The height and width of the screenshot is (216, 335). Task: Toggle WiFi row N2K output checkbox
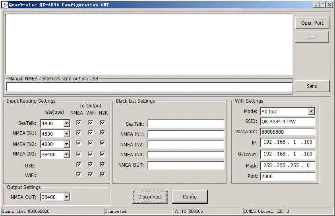[103, 174]
